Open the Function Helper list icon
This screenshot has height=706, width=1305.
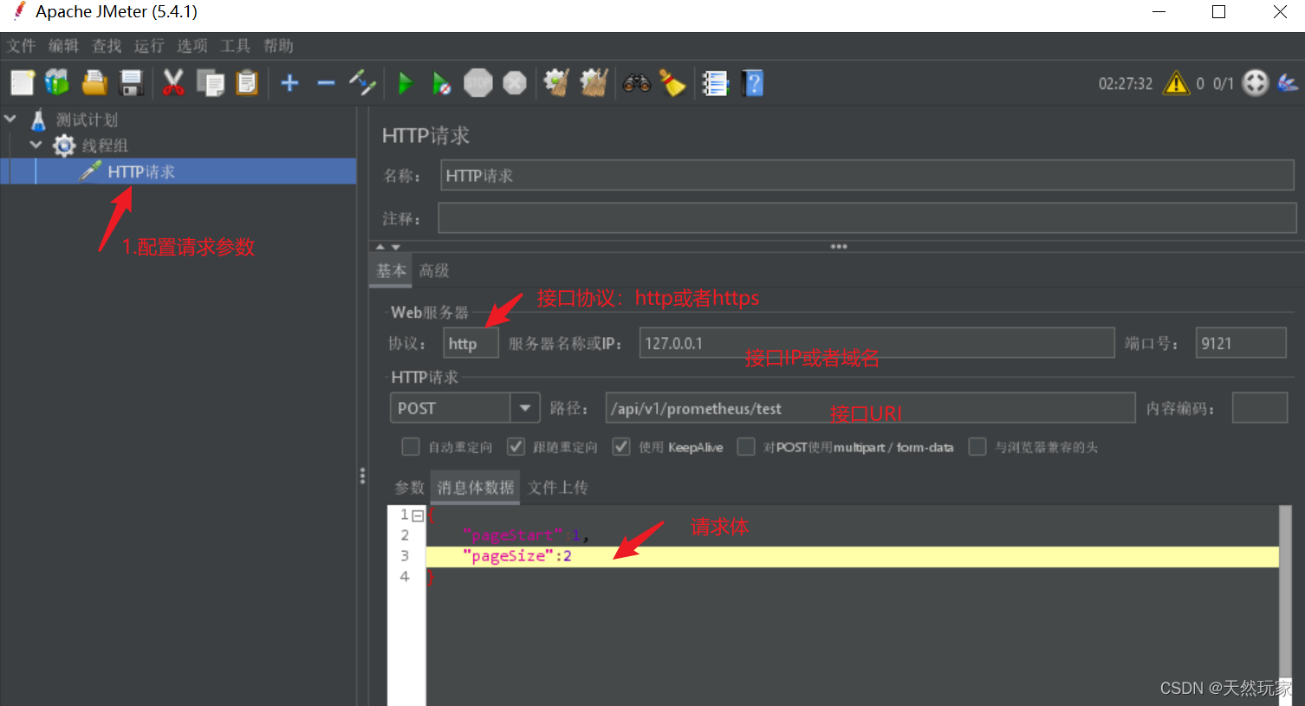tap(715, 83)
